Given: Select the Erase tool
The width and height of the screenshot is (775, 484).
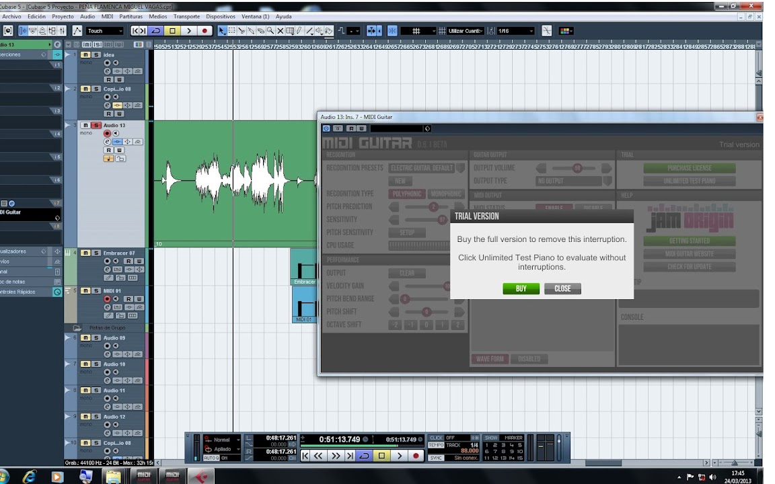Looking at the screenshot, I should (x=261, y=31).
